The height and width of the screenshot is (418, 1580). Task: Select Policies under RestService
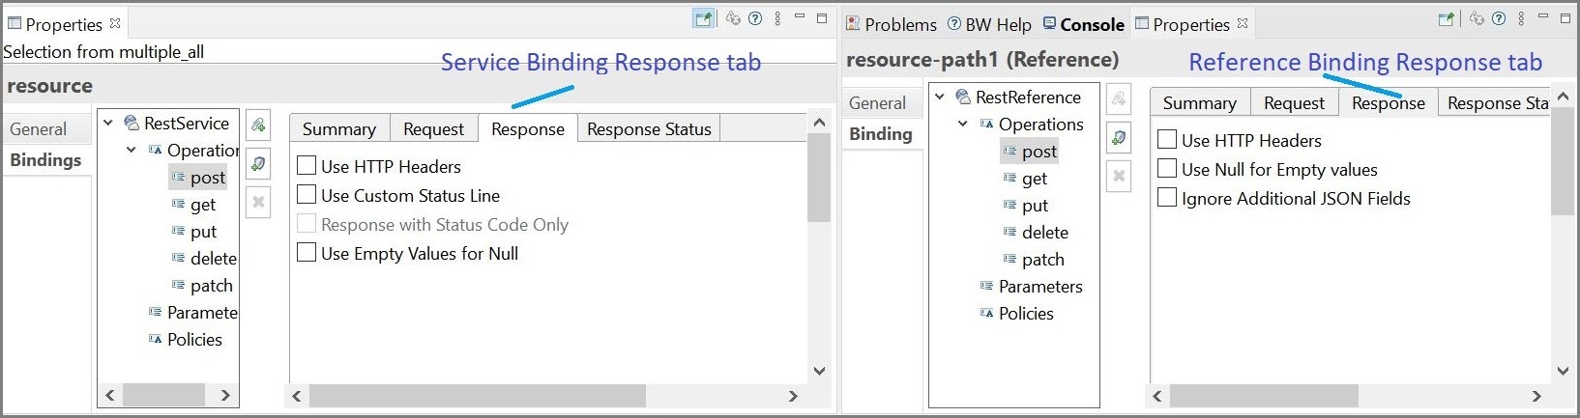[x=185, y=339]
